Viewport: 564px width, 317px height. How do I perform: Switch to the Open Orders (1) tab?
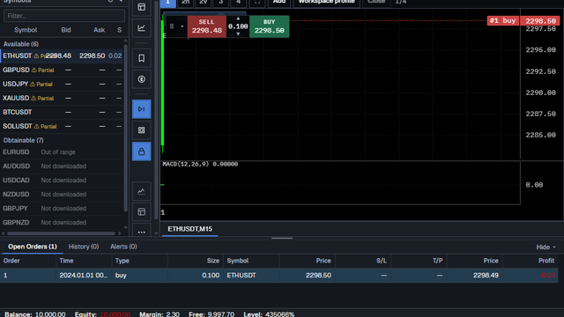click(33, 247)
